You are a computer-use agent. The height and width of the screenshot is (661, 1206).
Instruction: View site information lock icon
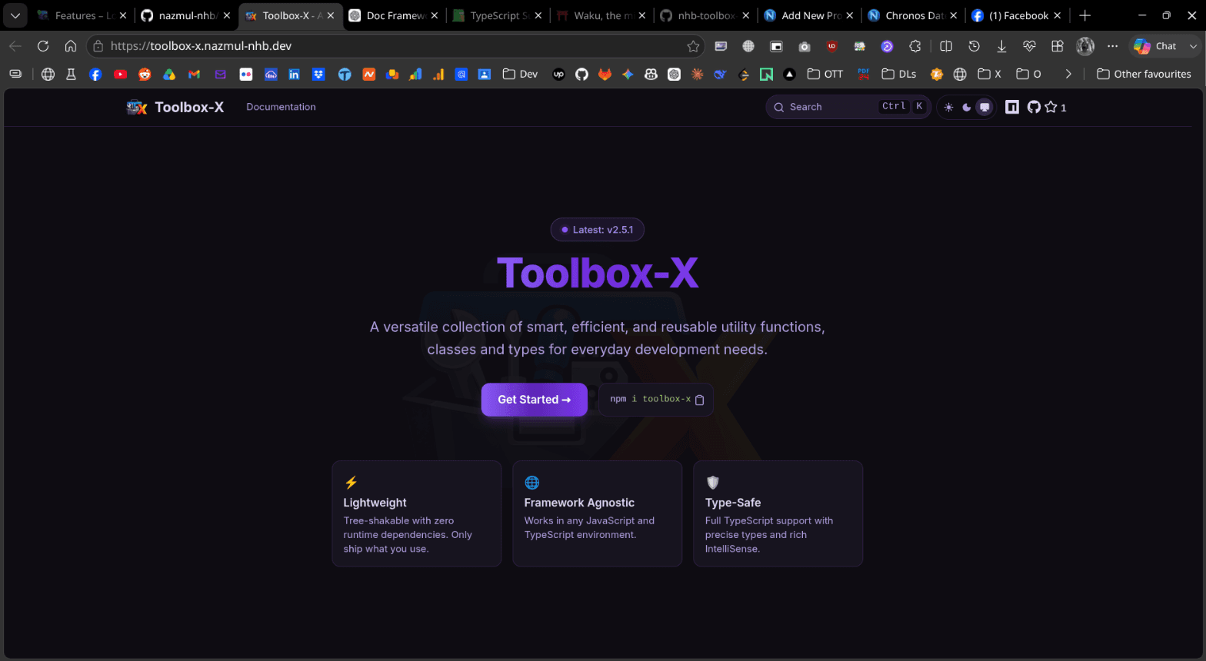[x=98, y=46]
